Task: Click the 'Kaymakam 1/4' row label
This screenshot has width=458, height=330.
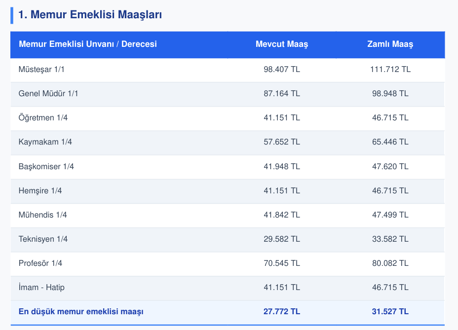Action: click(45, 142)
